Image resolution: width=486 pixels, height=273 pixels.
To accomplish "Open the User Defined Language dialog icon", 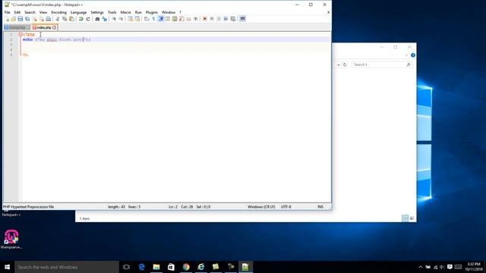I will 168,19.
